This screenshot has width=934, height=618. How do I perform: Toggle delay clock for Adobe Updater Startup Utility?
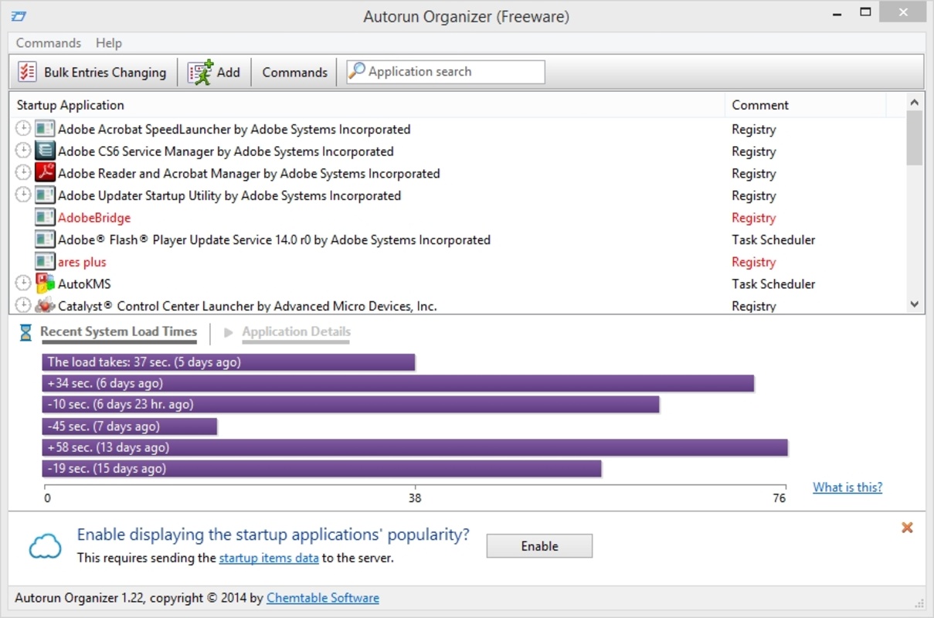(x=23, y=195)
